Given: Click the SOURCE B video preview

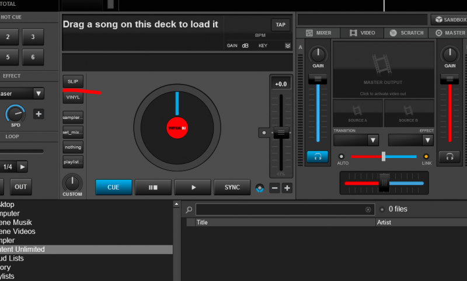Looking at the screenshot, I should [x=409, y=113].
